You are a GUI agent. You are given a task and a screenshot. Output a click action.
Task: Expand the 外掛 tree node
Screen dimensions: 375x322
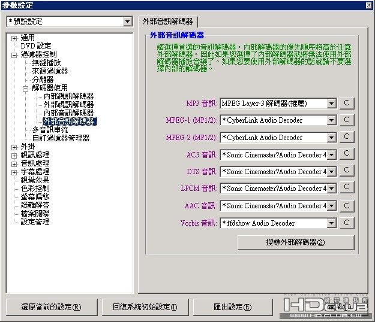coord(14,147)
